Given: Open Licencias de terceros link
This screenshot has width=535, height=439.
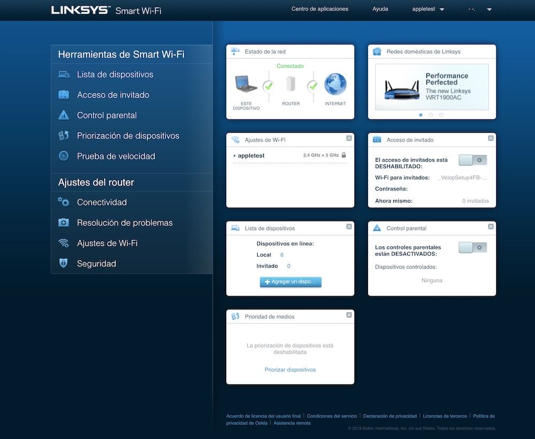Looking at the screenshot, I should pyautogui.click(x=445, y=416).
